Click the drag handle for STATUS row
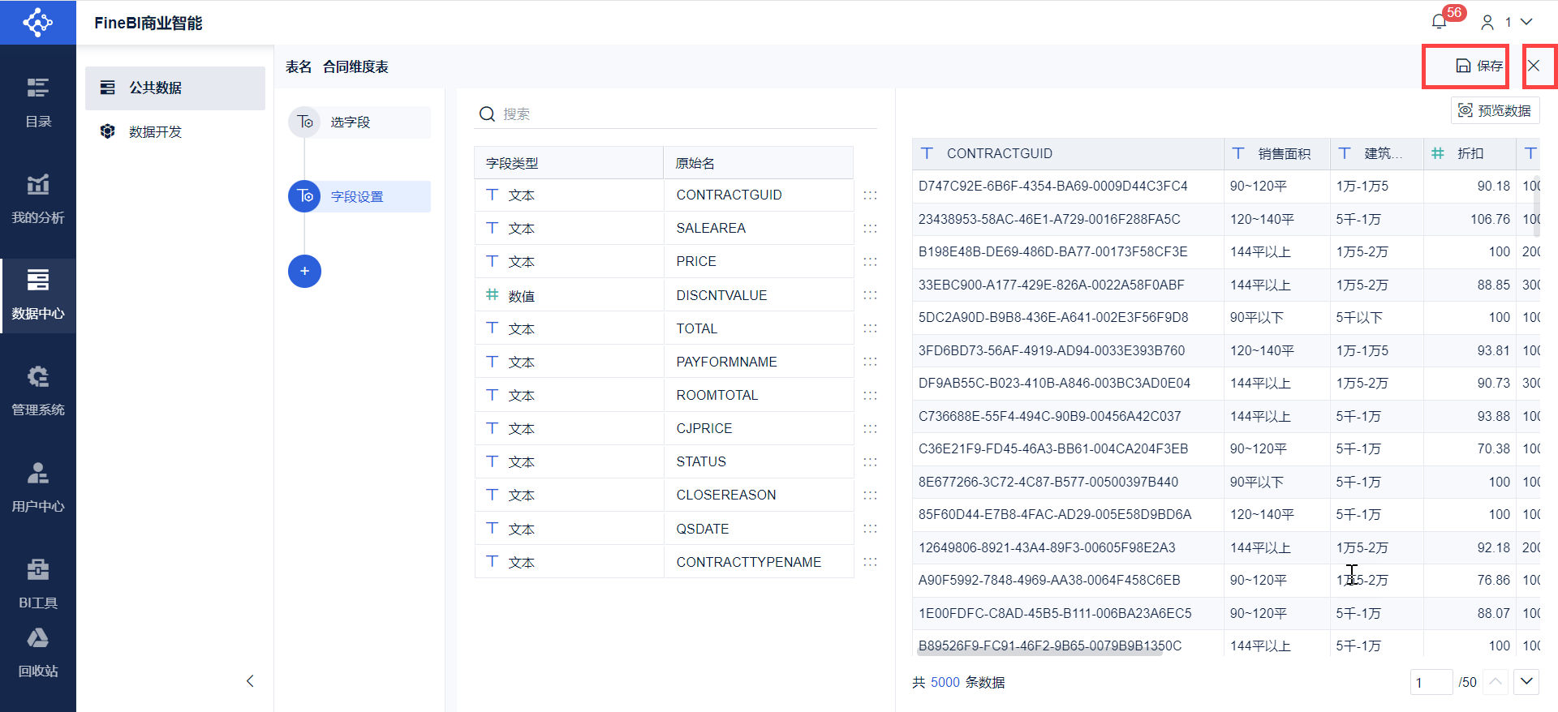 coord(870,461)
